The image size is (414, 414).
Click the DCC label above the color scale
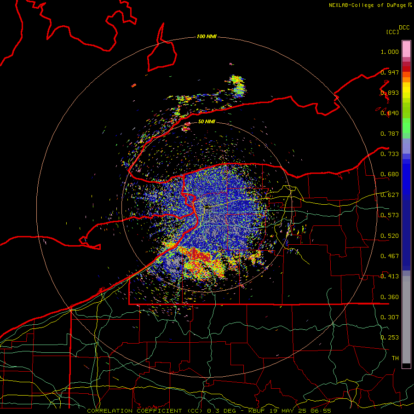click(x=404, y=28)
